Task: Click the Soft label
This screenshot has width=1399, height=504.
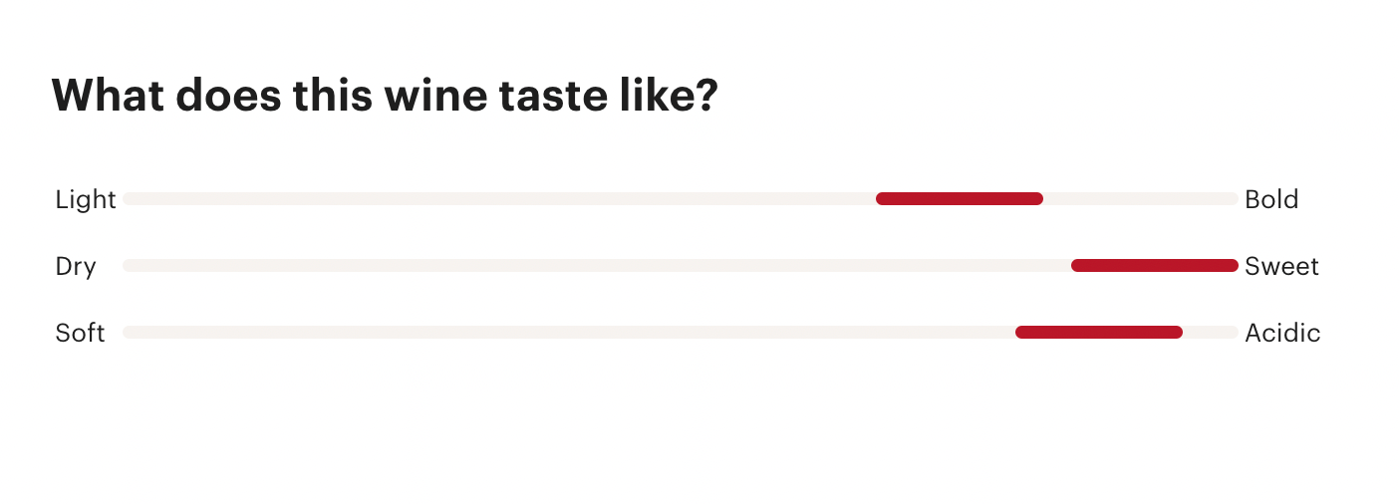Action: [x=80, y=333]
